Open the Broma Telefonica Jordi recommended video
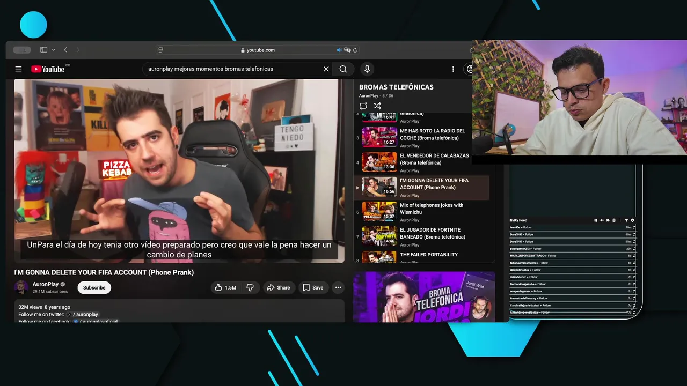Screen dimensions: 687x386 coord(424,296)
